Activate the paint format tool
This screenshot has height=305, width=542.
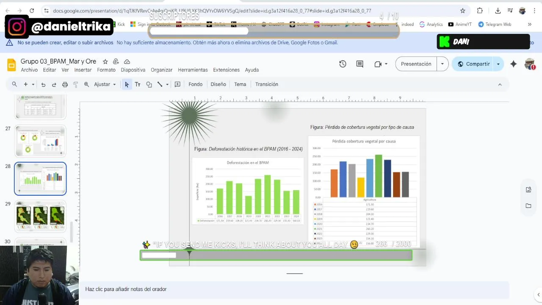pyautogui.click(x=75, y=84)
